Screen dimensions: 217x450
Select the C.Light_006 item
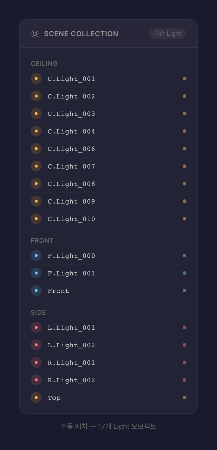tap(71, 149)
